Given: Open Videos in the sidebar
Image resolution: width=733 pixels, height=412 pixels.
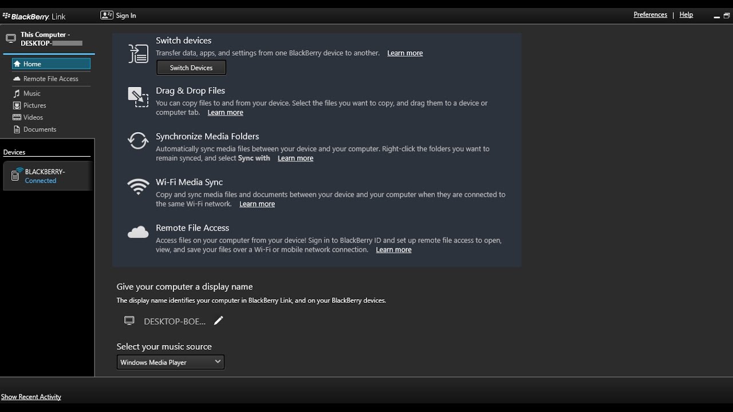Looking at the screenshot, I should pyautogui.click(x=33, y=117).
